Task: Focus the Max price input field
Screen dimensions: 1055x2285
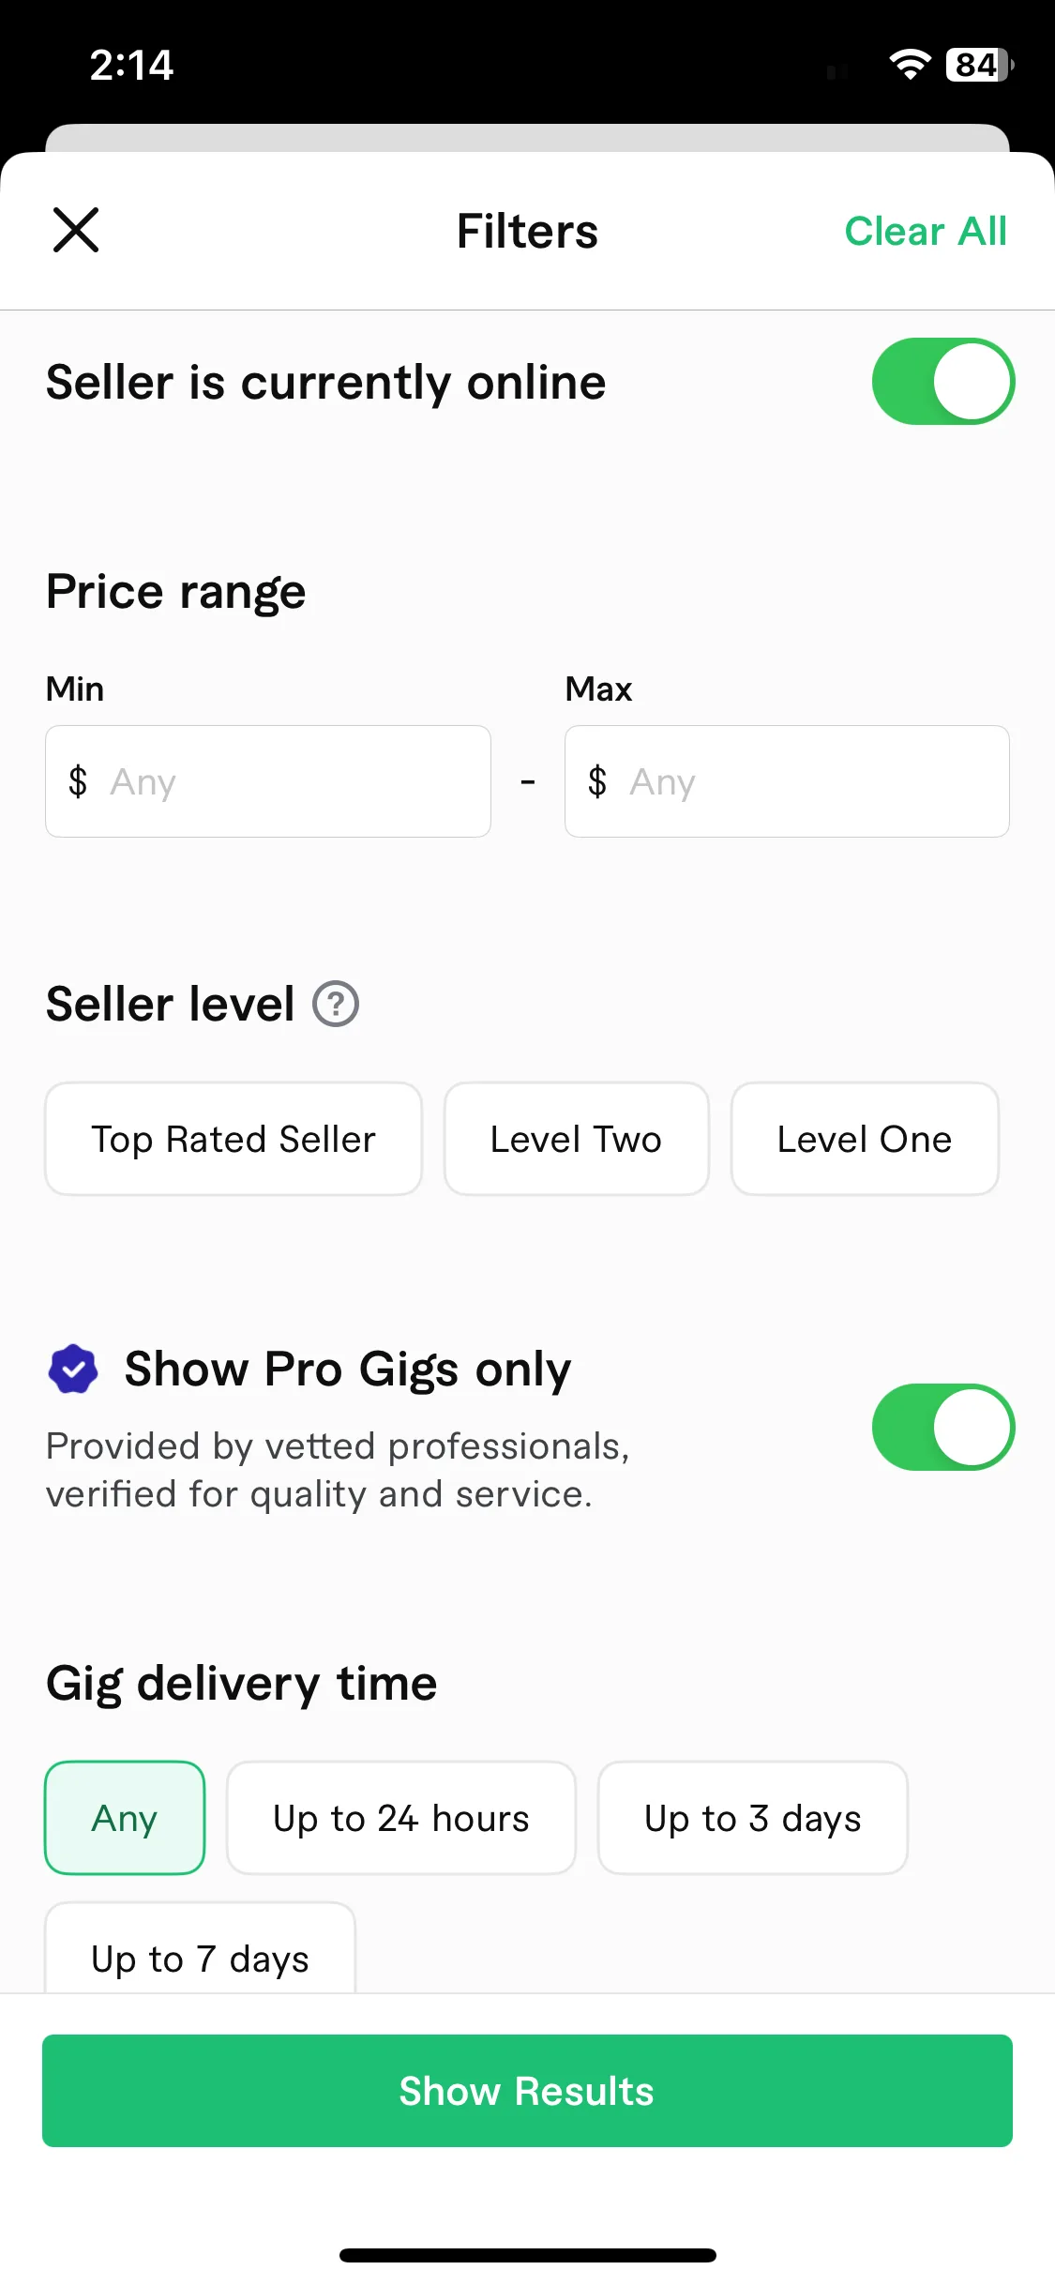Action: [787, 781]
